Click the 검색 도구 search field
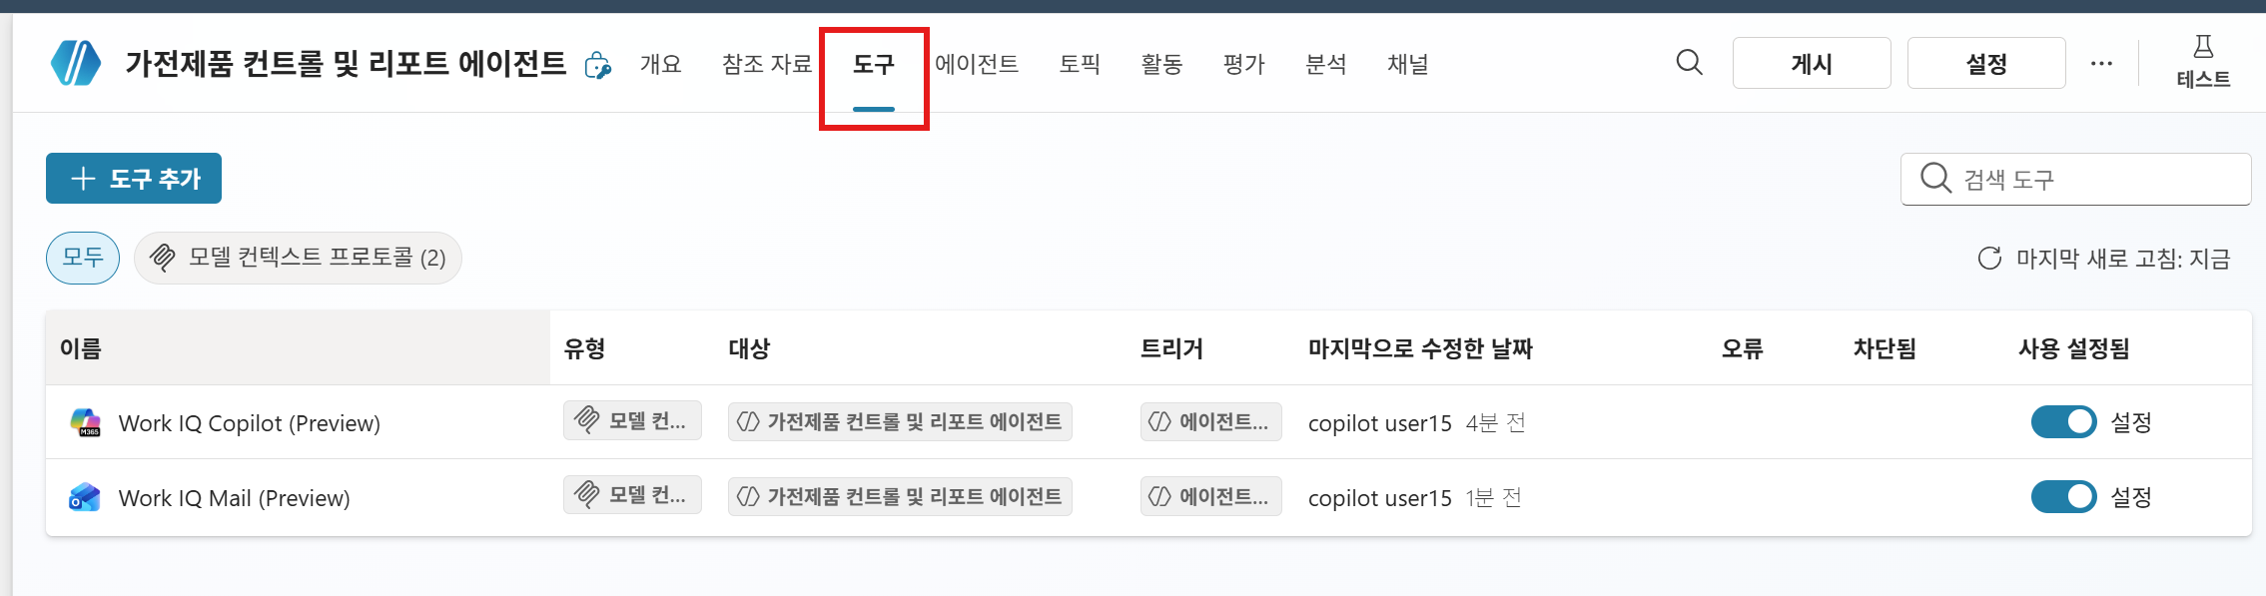 (2075, 180)
